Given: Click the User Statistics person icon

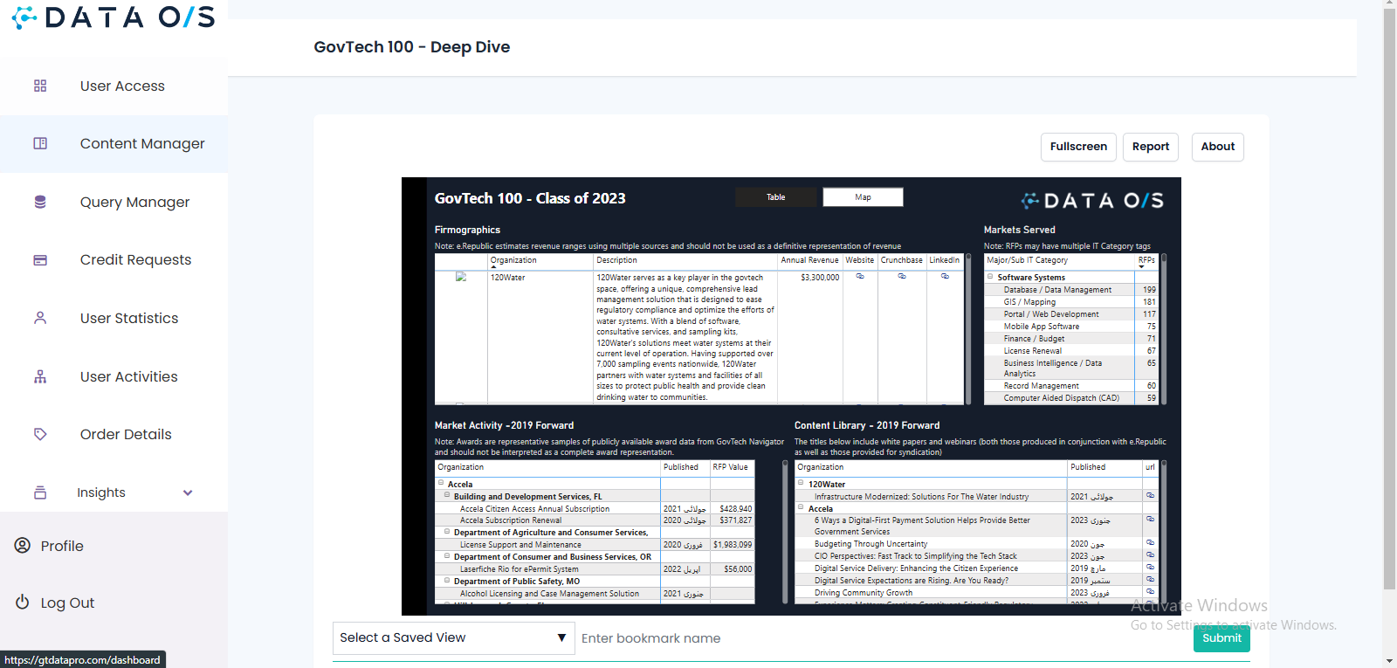Looking at the screenshot, I should 40,318.
